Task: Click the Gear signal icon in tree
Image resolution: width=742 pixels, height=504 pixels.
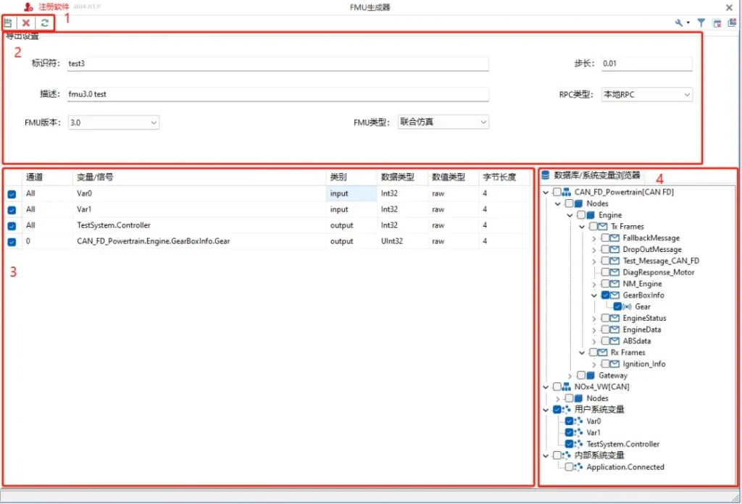Action: click(628, 307)
